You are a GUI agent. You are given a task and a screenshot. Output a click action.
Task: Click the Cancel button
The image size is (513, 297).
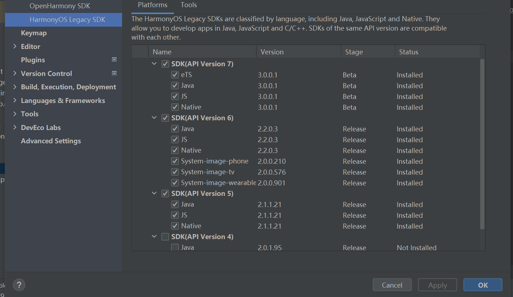pyautogui.click(x=392, y=285)
